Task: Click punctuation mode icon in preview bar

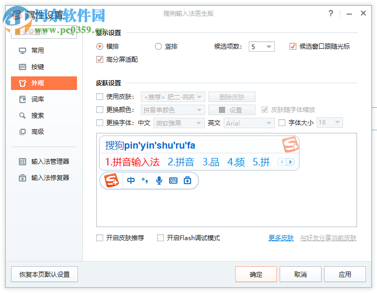Action: 145,181
